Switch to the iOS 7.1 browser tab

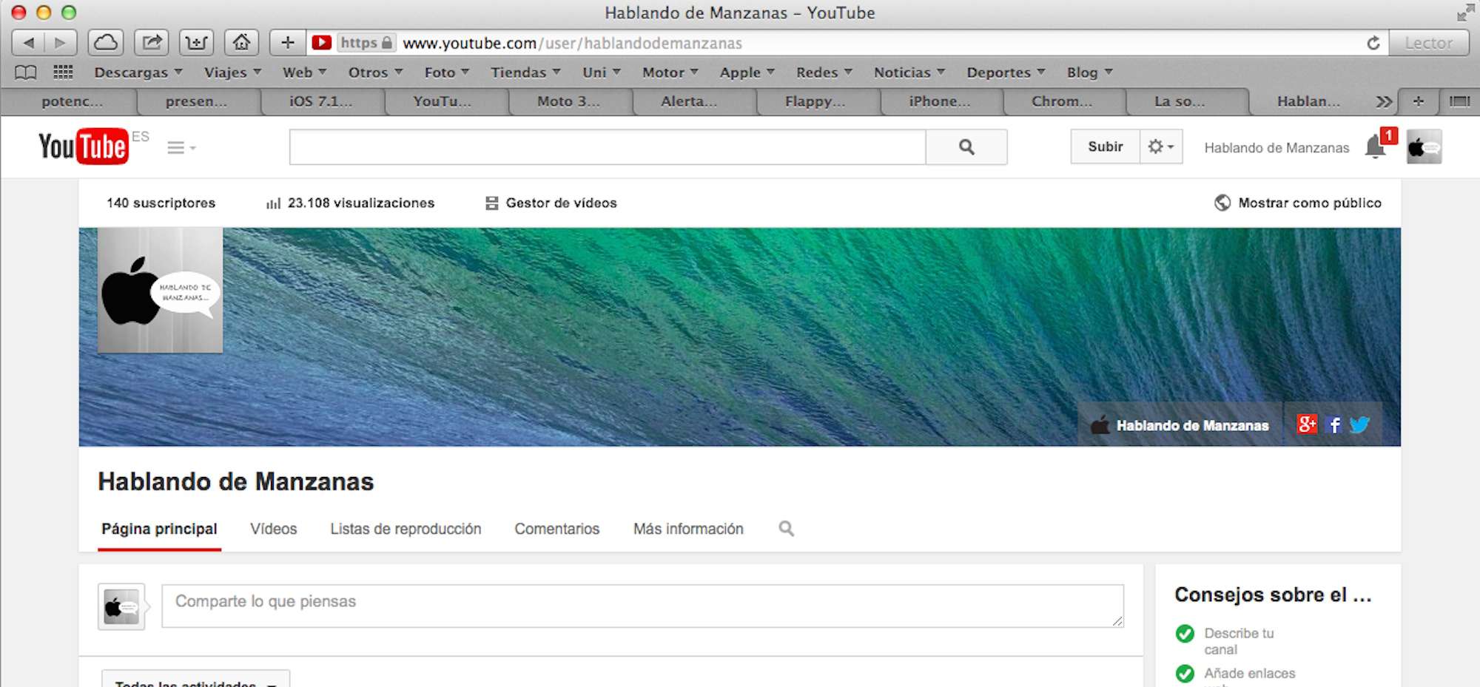[x=323, y=101]
